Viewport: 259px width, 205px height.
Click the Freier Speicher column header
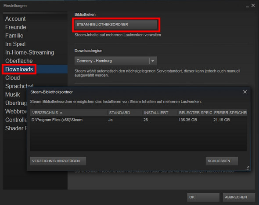[x=230, y=113]
